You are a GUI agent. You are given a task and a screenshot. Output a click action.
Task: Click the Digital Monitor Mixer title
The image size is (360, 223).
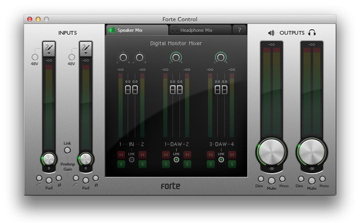pos(176,43)
